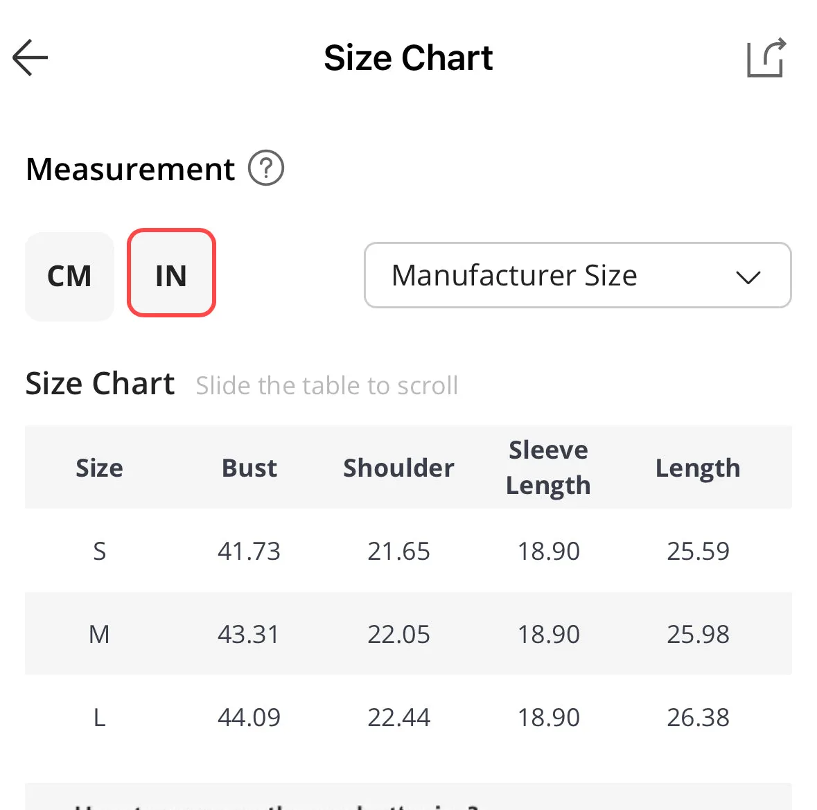Tap bust value 44.09

[249, 718]
